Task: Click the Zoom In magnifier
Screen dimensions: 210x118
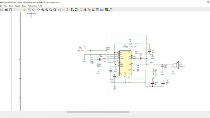Action: [x=42, y=10]
